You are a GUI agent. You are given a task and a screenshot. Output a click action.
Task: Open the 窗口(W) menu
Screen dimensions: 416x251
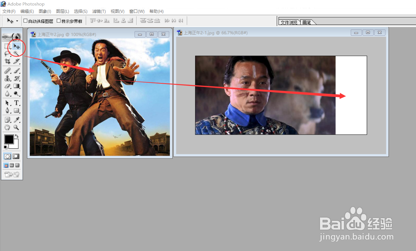(137, 11)
